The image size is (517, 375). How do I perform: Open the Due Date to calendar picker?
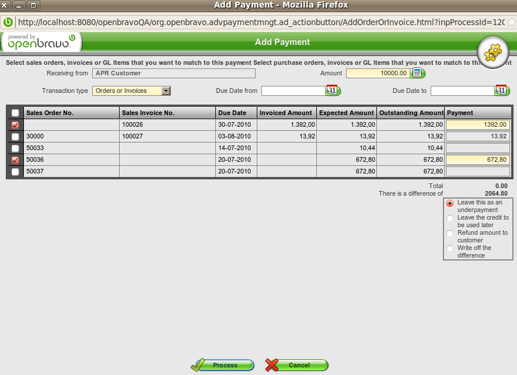[x=502, y=91]
